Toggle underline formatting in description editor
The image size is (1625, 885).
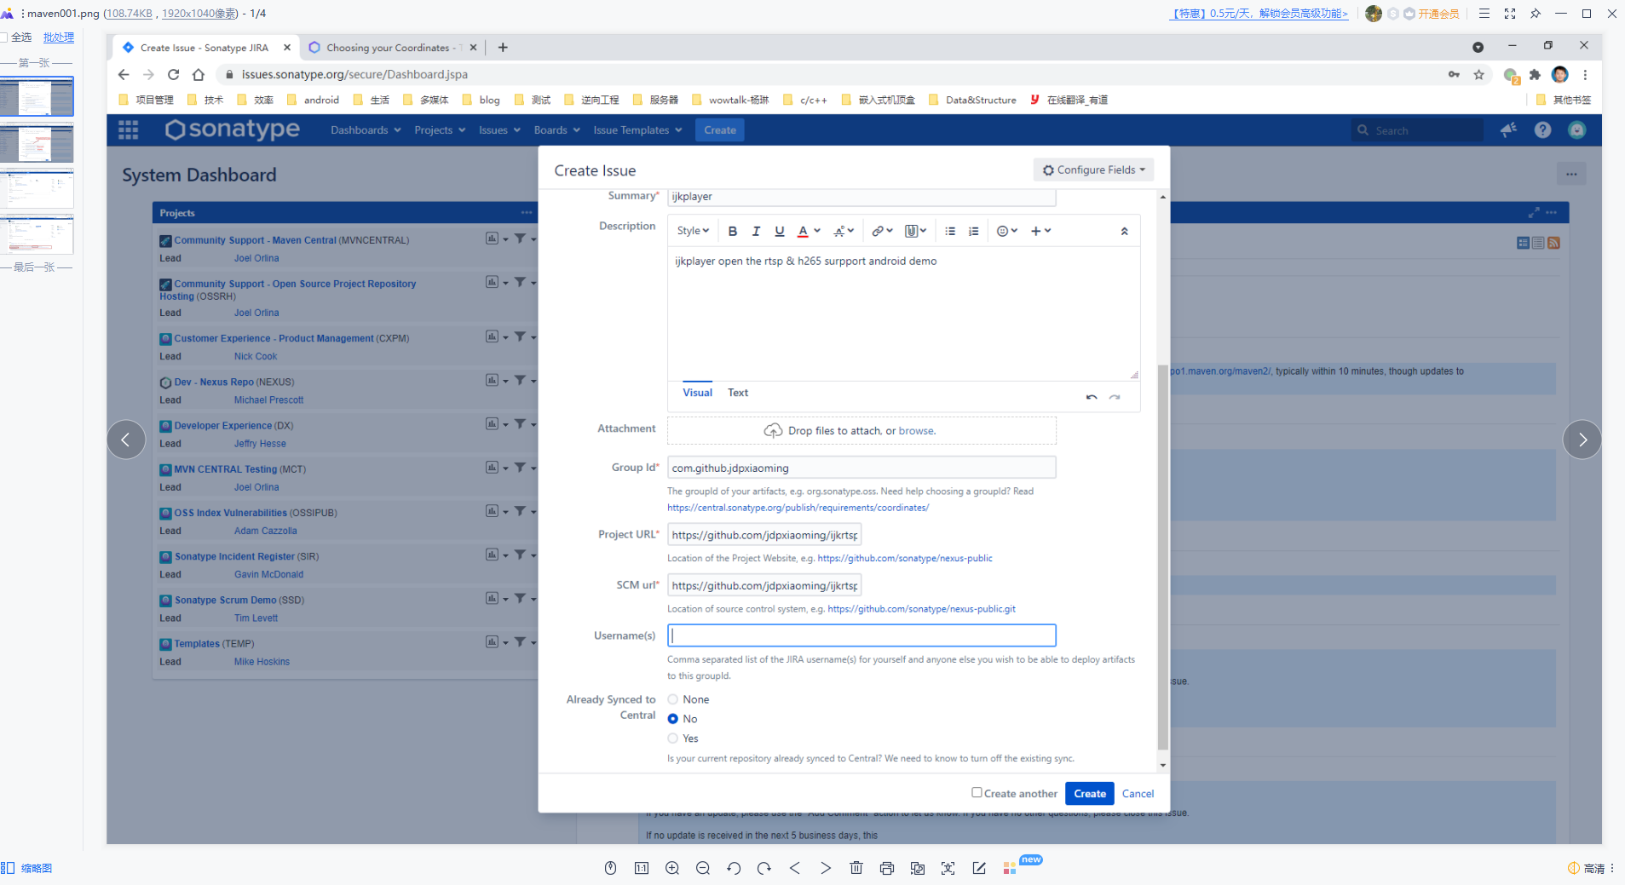(x=779, y=231)
